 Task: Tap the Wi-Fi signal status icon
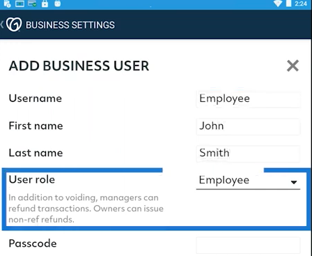click(x=278, y=3)
